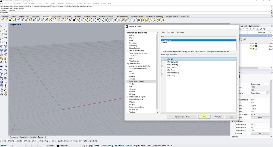Expand the Aspetto tree node
This screenshot has width=273, height=147.
pyautogui.click(x=128, y=76)
